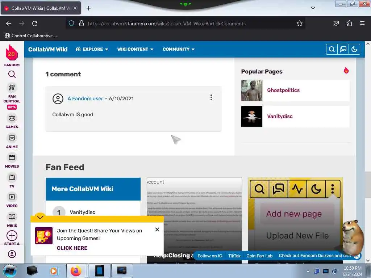The height and width of the screenshot is (278, 371).
Task: Bookmark this page with star icon
Action: (x=300, y=24)
